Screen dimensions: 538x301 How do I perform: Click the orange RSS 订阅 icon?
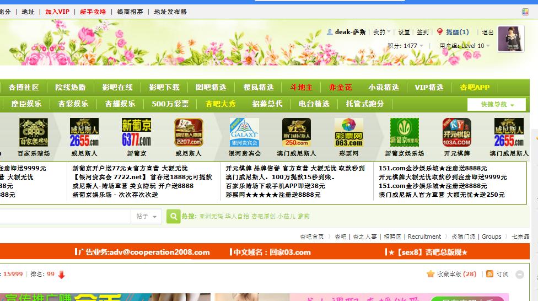[489, 273]
